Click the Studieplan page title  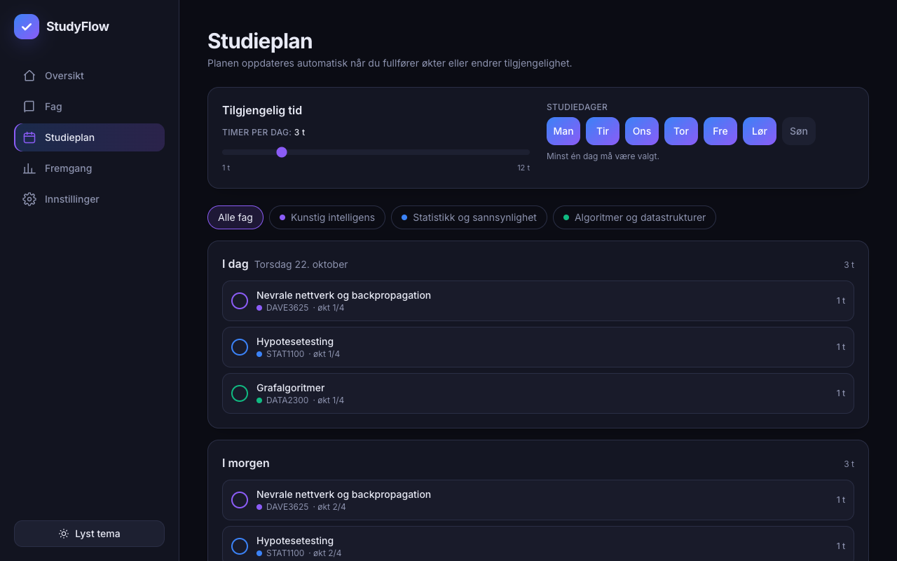260,41
